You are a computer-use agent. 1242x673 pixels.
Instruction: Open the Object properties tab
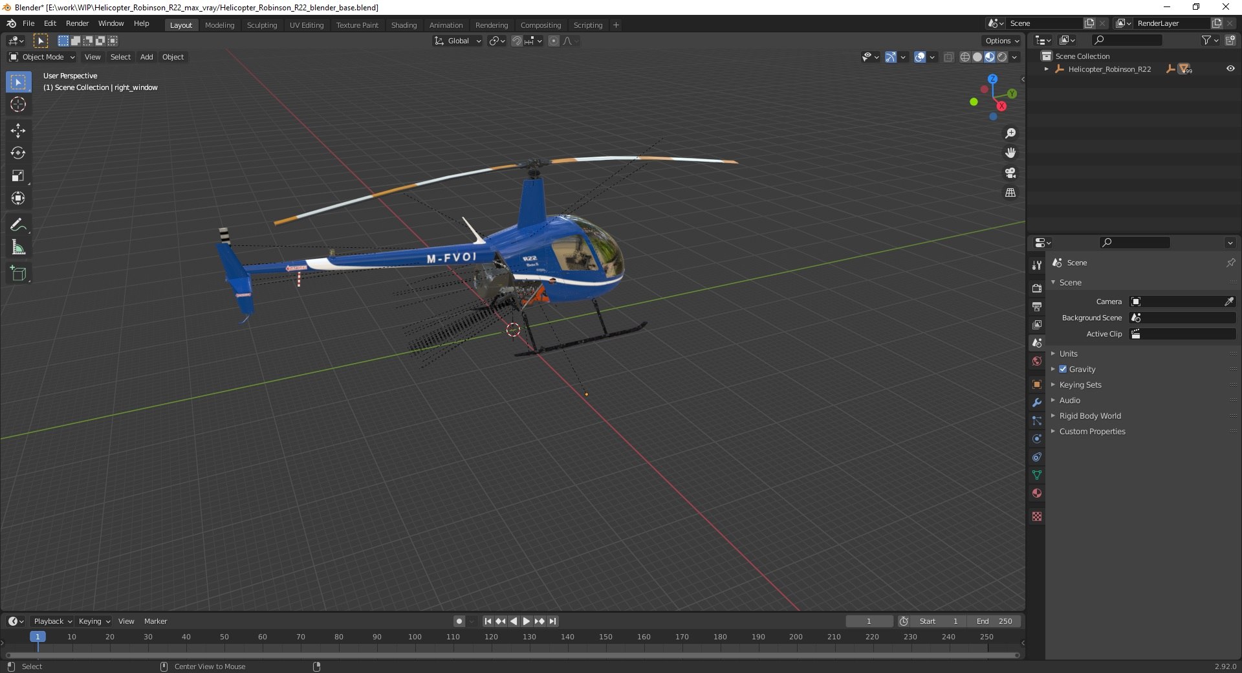click(x=1037, y=384)
